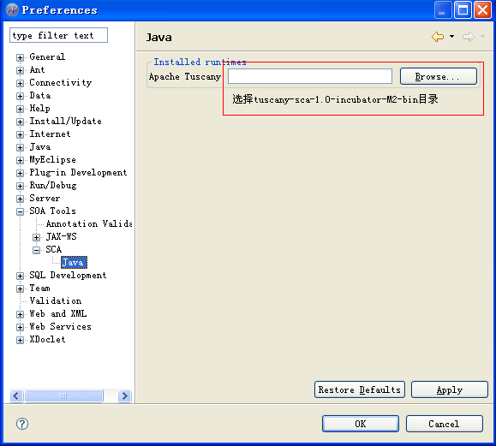Expand the Web Services node
The height and width of the screenshot is (446, 496).
[x=20, y=327]
